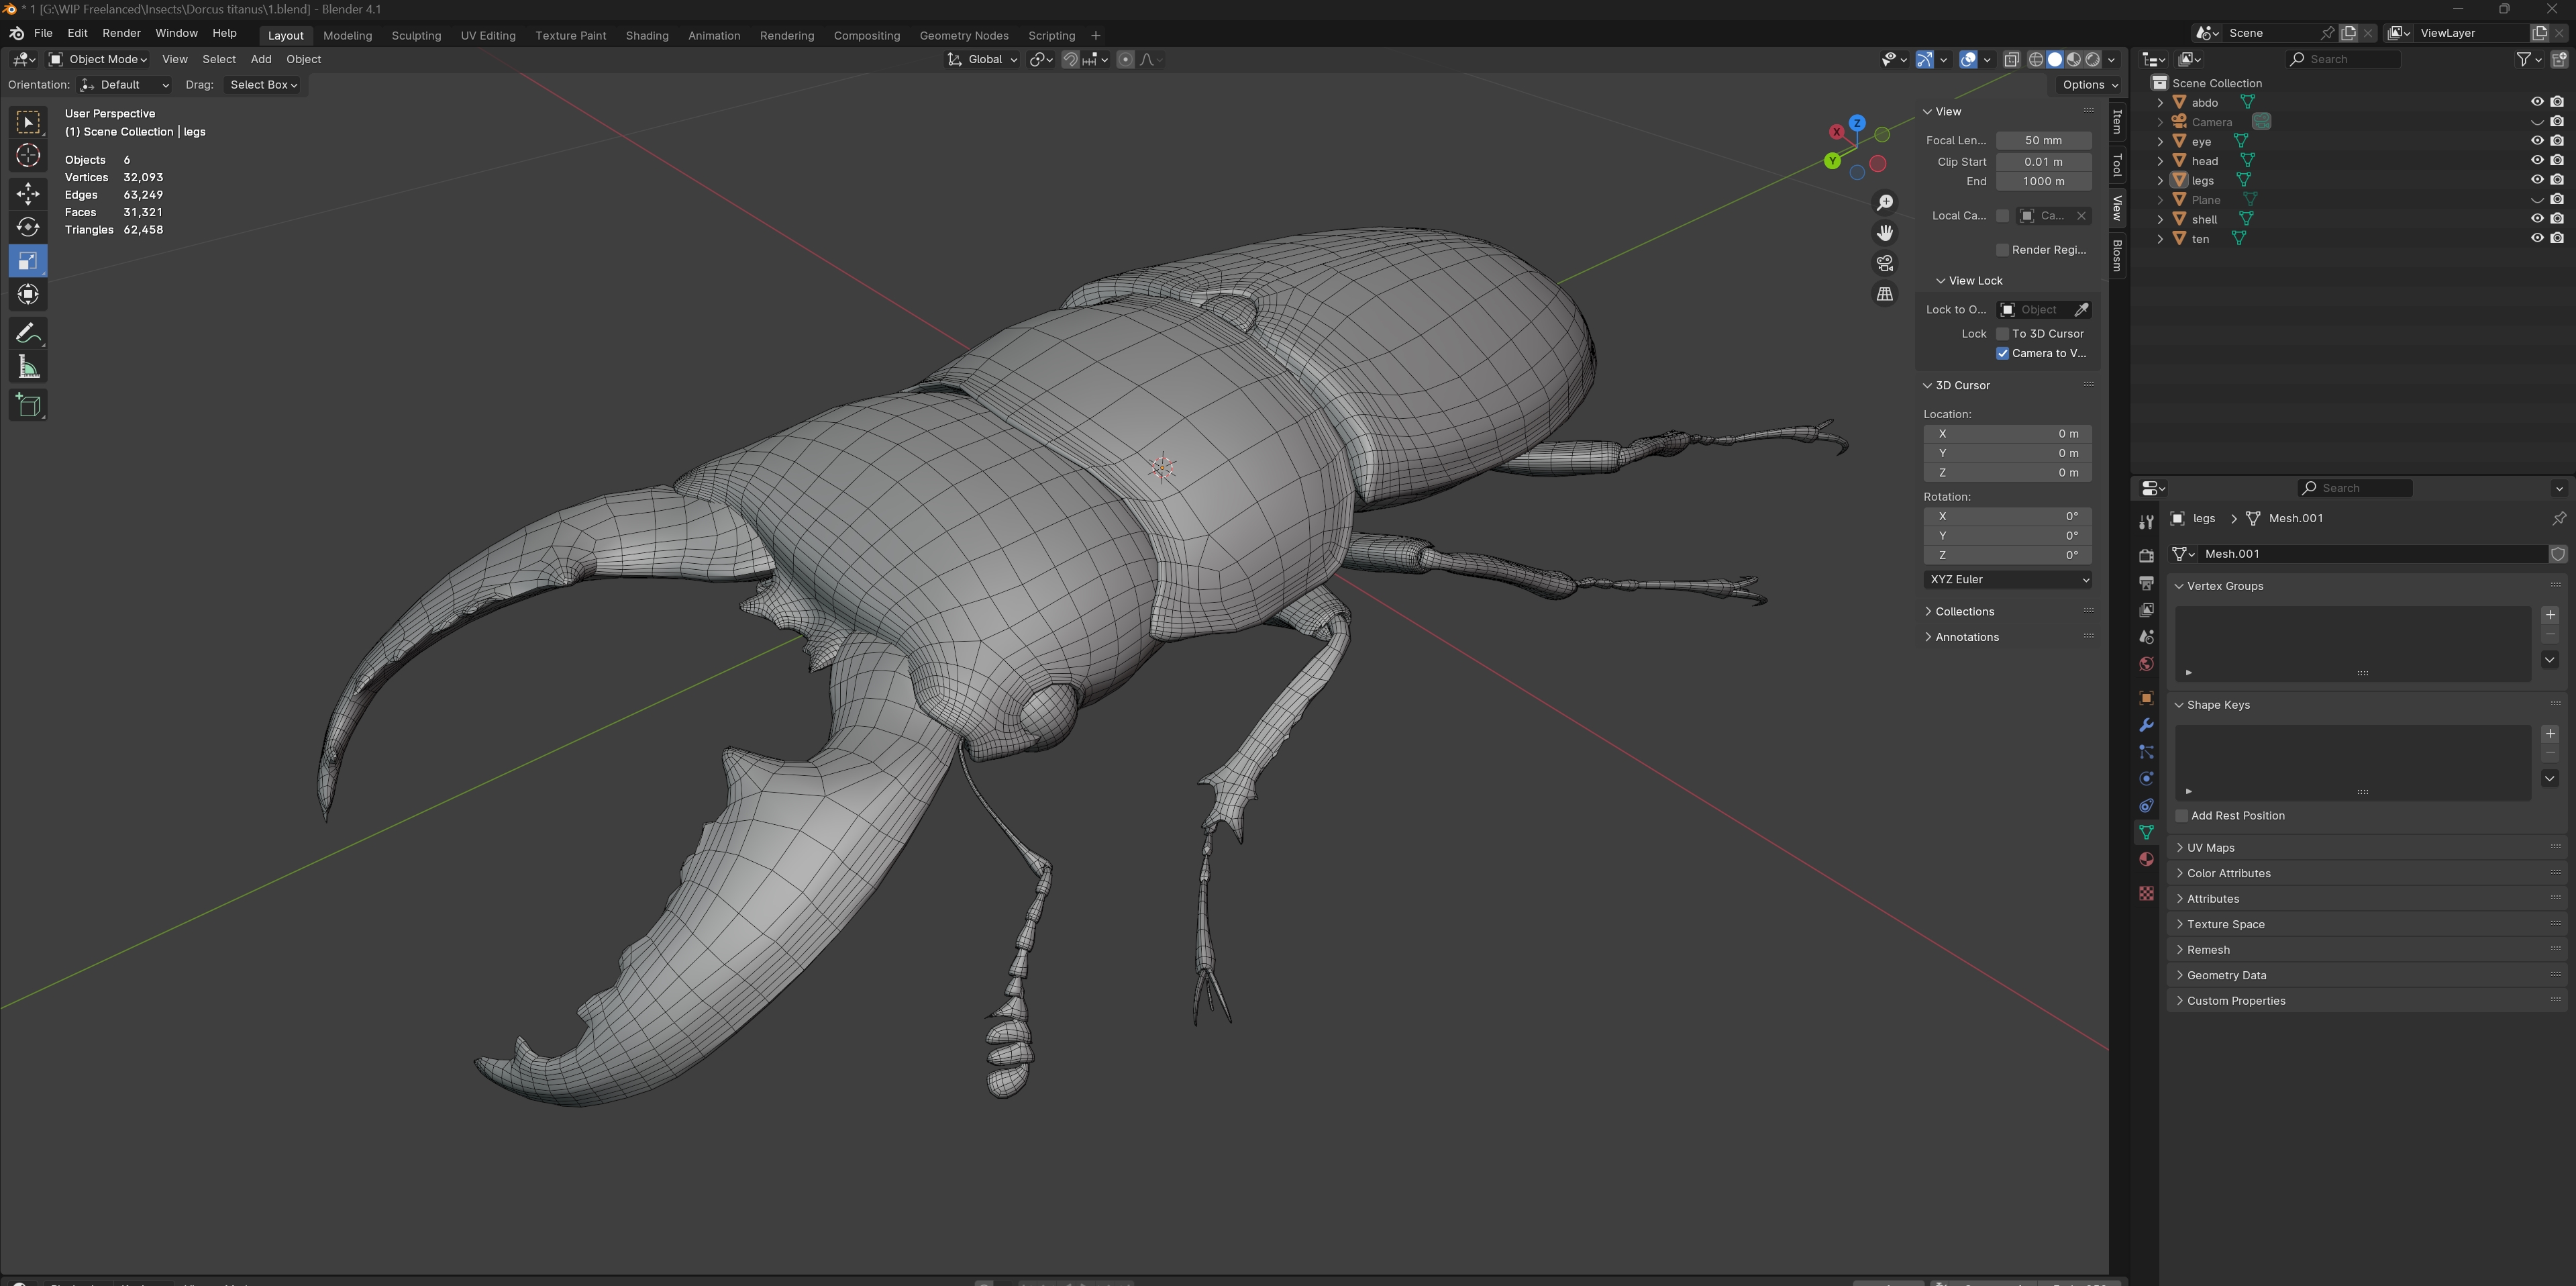The height and width of the screenshot is (1286, 2576).
Task: Hide the shell object in outliner
Action: click(2537, 219)
